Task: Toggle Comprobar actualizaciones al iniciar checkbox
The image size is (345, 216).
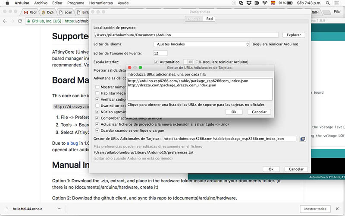Action: (x=97, y=118)
